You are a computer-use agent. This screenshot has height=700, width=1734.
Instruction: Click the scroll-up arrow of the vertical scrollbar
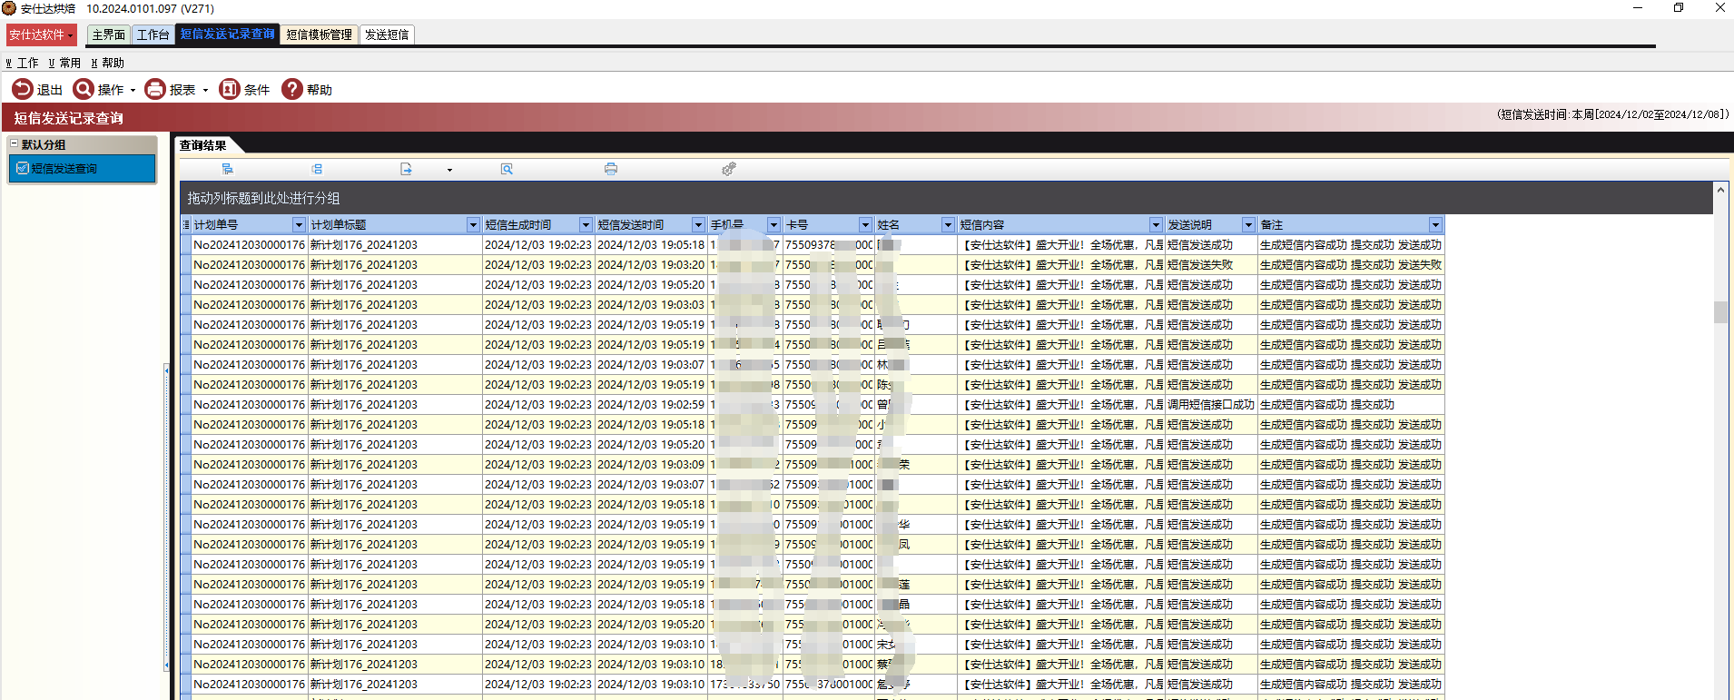(1720, 190)
